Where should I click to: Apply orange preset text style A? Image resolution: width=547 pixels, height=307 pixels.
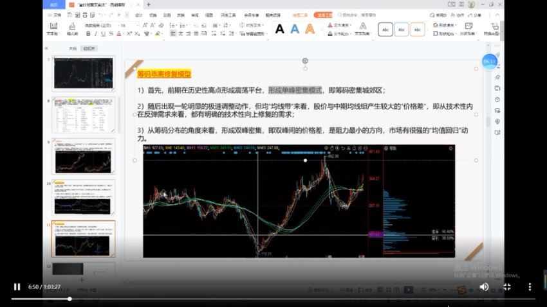pos(310,29)
